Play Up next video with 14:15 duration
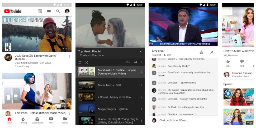Image resolution: width=256 pixels, height=128 pixels. tap(238, 117)
